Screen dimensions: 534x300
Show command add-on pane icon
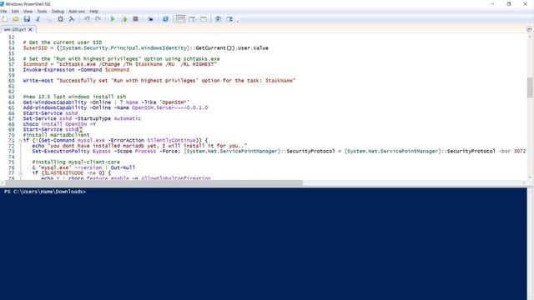[x=230, y=19]
